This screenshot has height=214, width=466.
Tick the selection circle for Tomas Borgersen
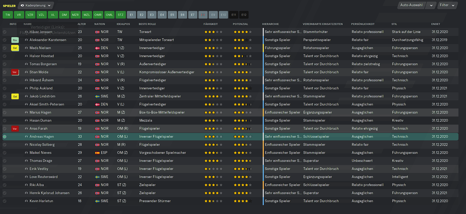(x=5, y=64)
